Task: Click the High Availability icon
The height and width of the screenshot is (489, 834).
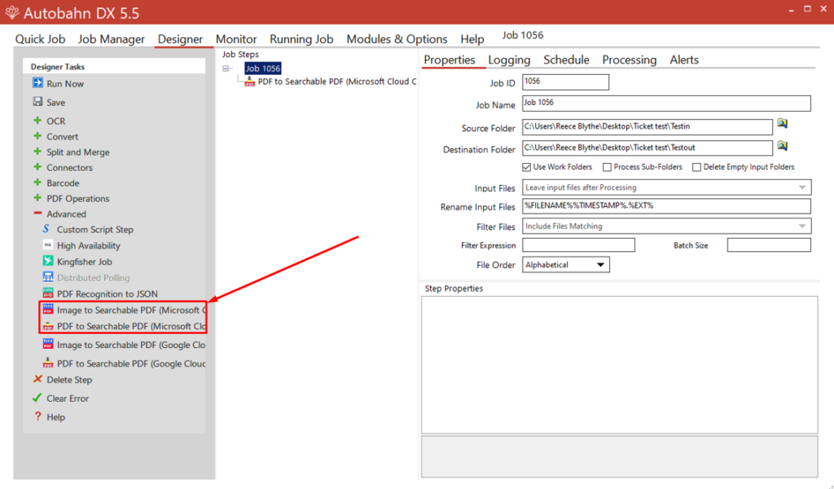Action: (48, 245)
